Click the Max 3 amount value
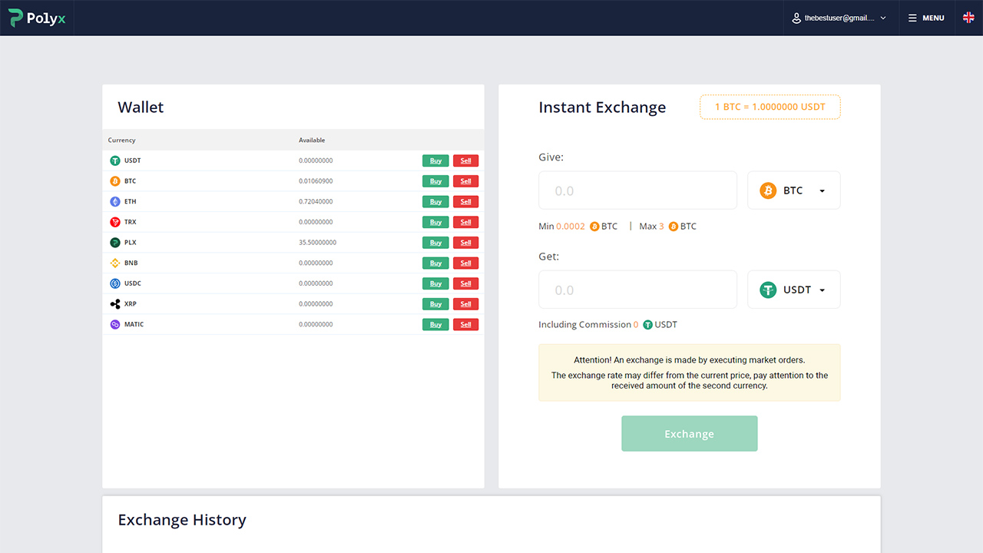Screen dimensions: 983x553 tap(661, 227)
